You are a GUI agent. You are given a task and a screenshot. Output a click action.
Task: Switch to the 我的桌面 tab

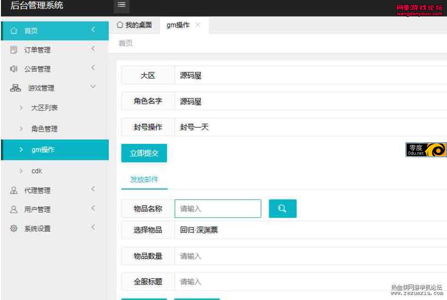134,25
